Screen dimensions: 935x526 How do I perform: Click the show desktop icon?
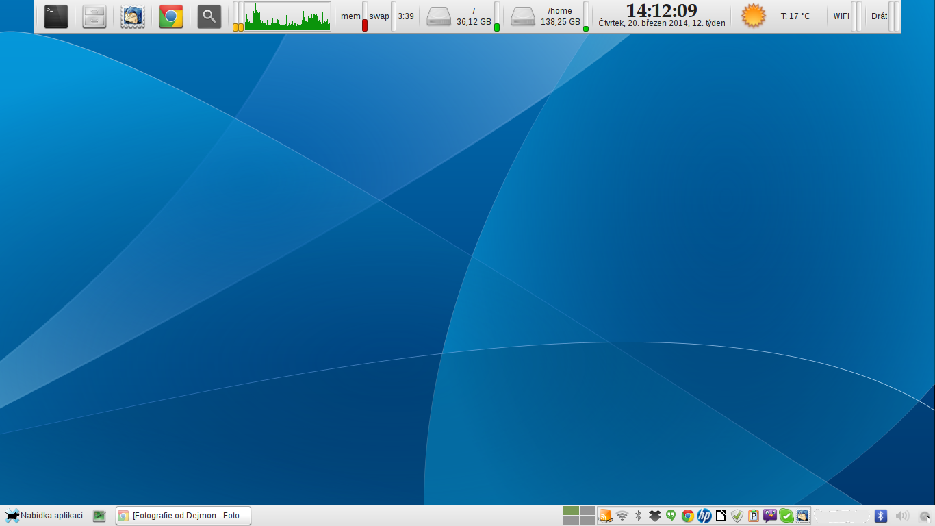point(99,516)
